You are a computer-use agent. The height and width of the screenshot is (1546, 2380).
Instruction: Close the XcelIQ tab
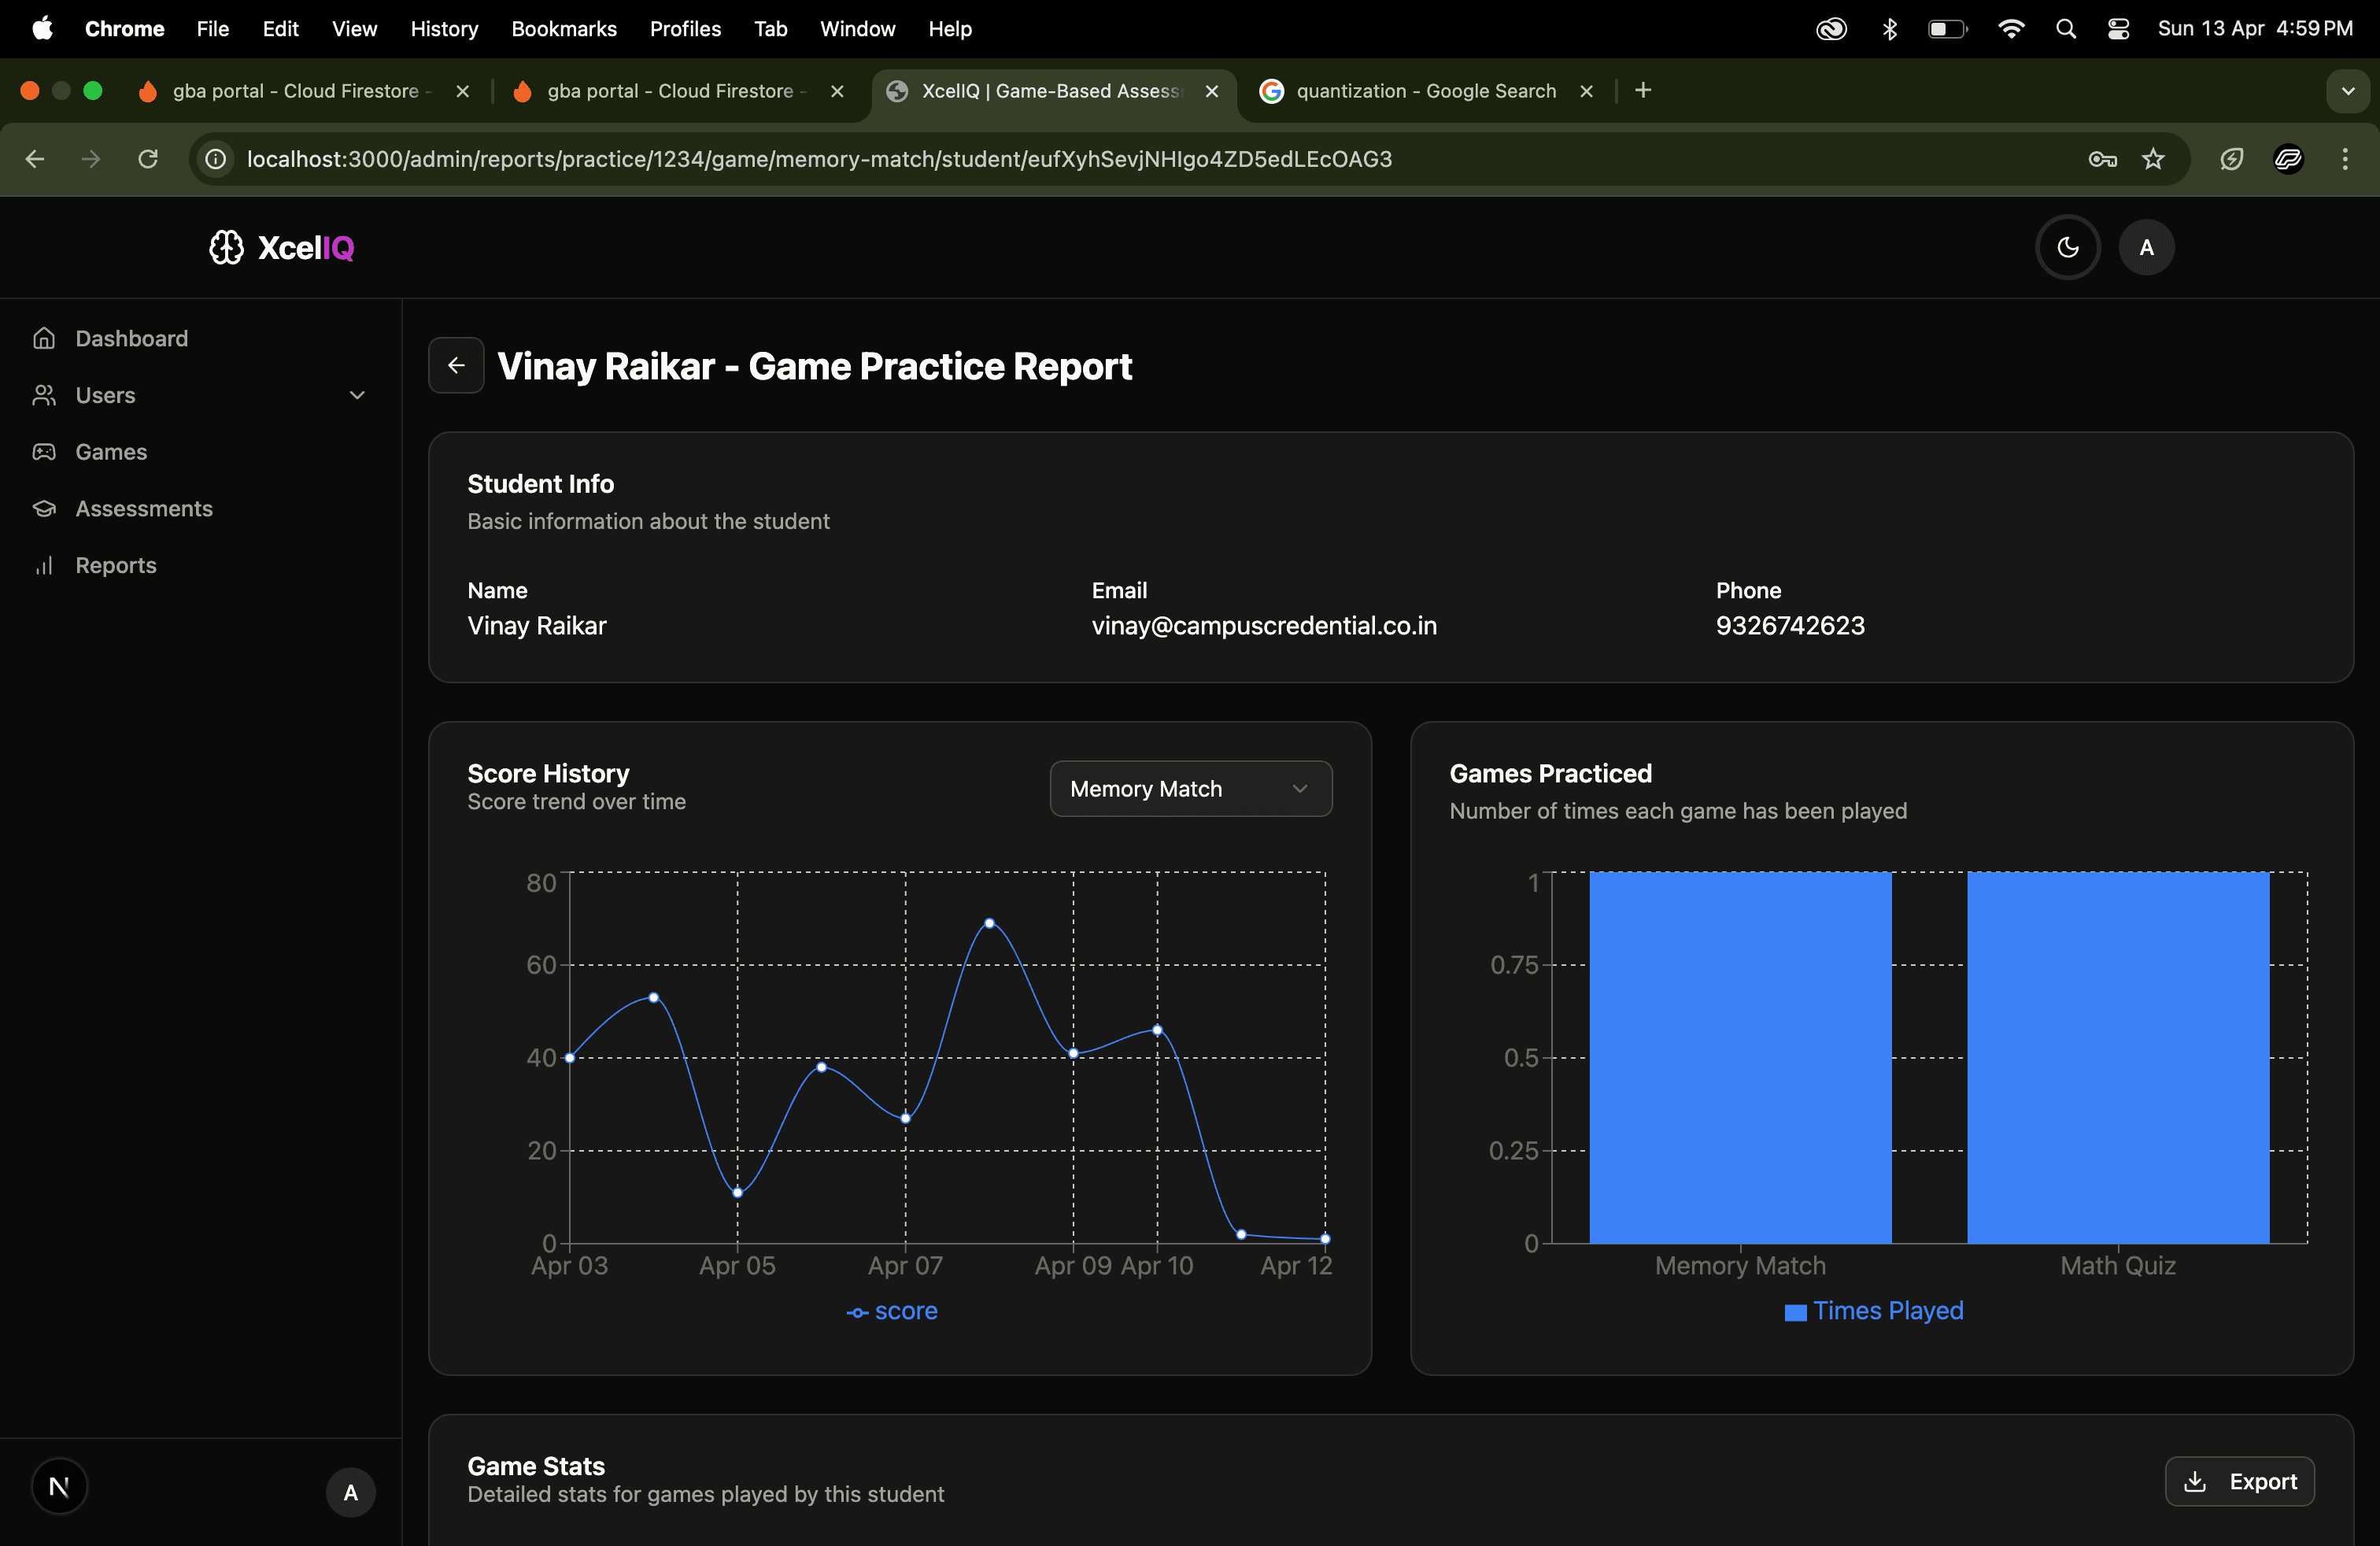click(1211, 91)
